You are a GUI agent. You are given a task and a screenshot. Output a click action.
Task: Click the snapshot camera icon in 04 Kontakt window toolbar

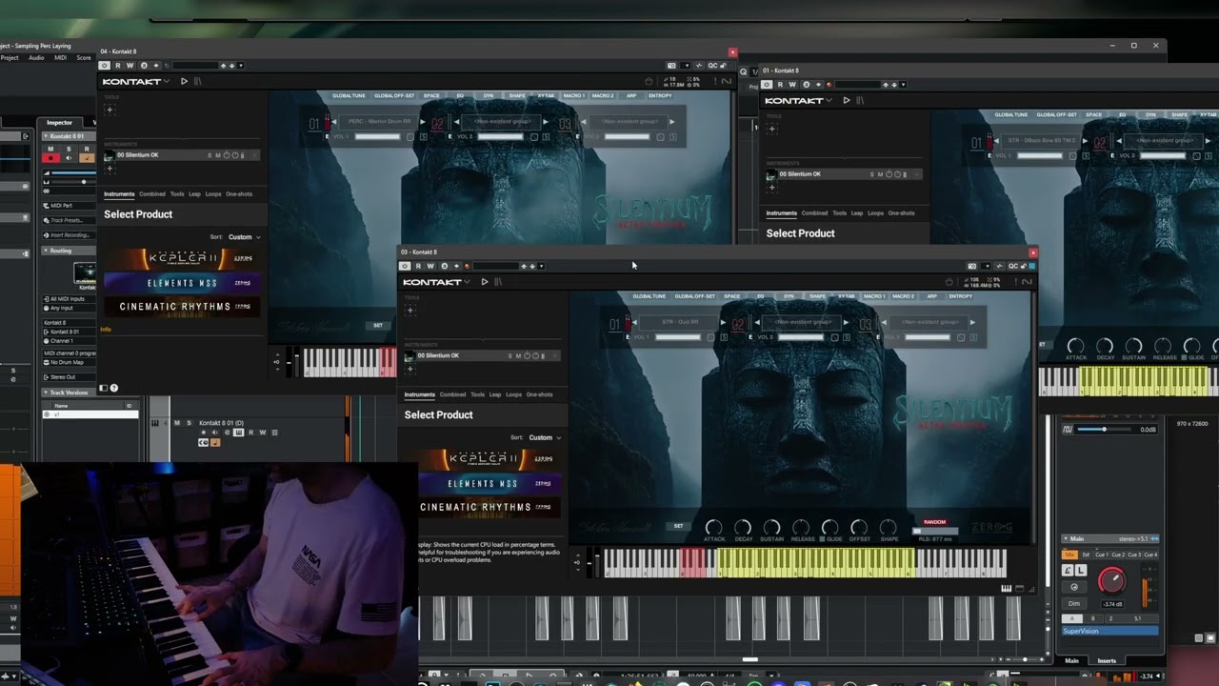(x=671, y=66)
